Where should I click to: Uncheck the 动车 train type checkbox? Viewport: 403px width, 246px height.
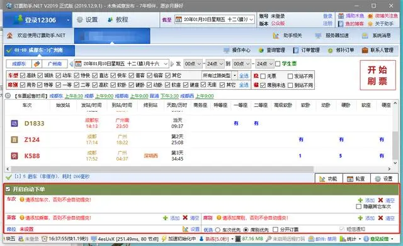[x=59, y=75]
